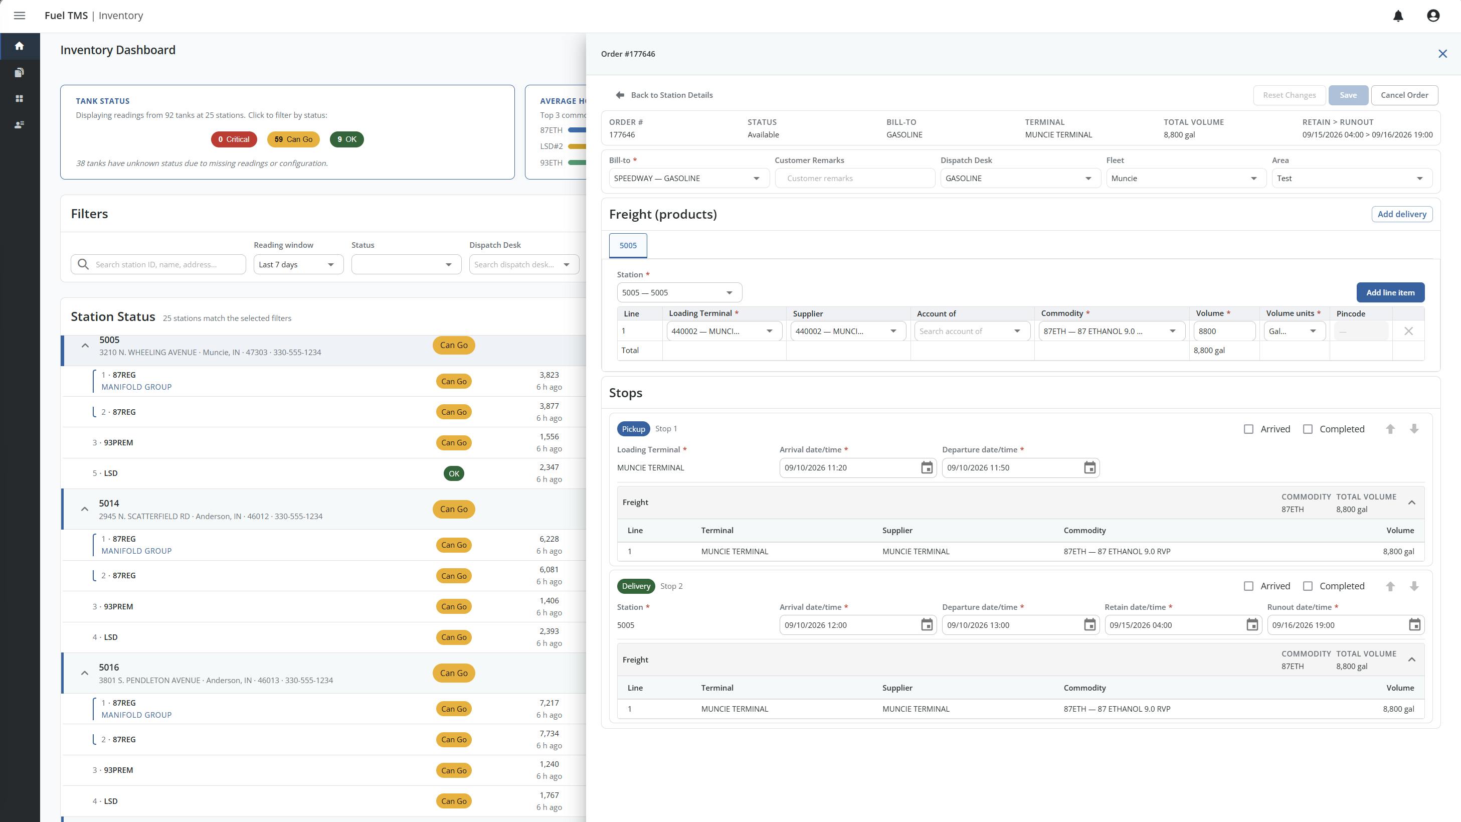The height and width of the screenshot is (822, 1461).
Task: Open calendar for Pickup arrival date/time
Action: [x=927, y=468]
